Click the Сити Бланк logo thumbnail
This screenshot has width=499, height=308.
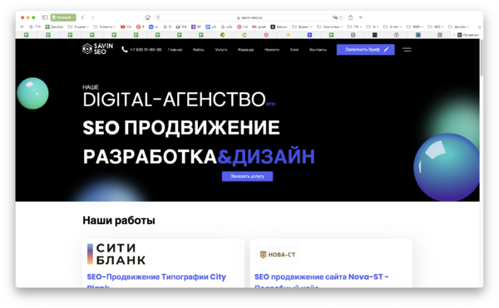coord(116,254)
